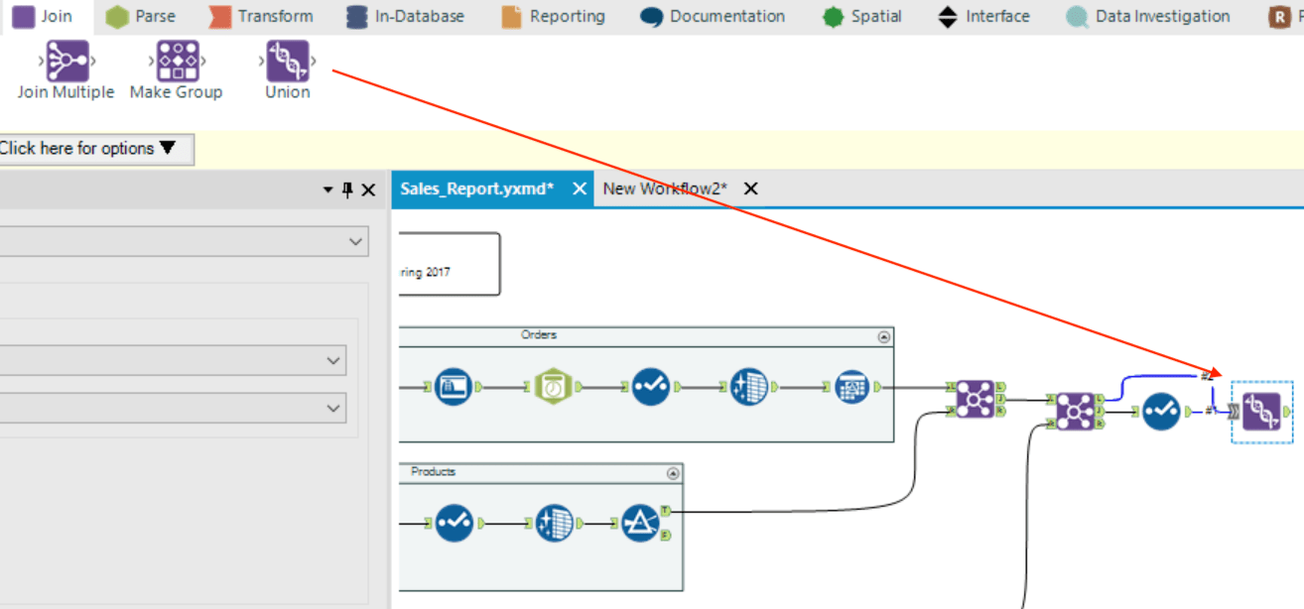Click the Input Data tool in the Orders container
The image size is (1304, 609).
click(x=452, y=387)
